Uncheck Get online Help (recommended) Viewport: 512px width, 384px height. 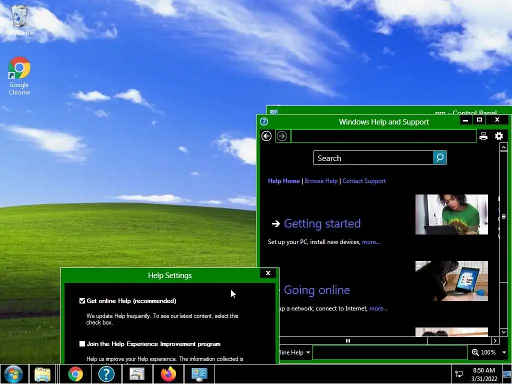coord(82,300)
